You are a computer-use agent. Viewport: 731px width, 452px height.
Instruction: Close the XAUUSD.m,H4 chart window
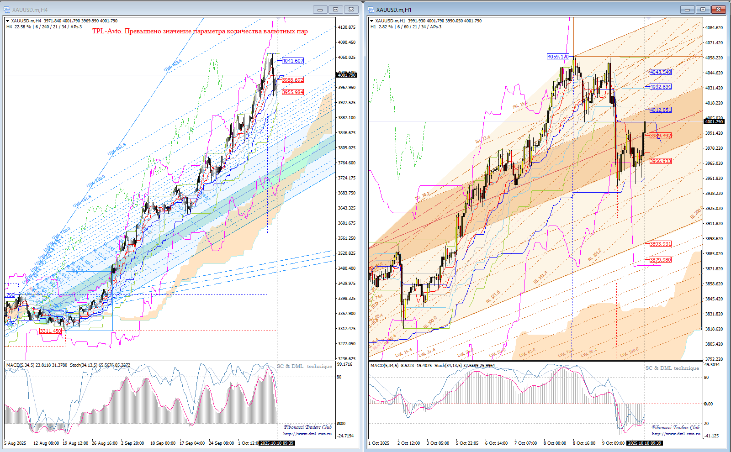click(351, 10)
